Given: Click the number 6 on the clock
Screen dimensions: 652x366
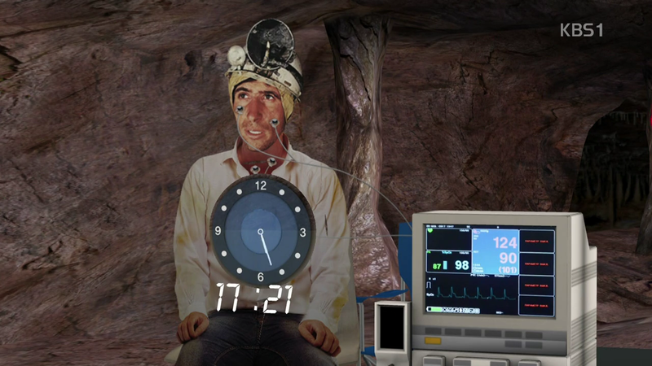Looking at the screenshot, I should coord(260,277).
